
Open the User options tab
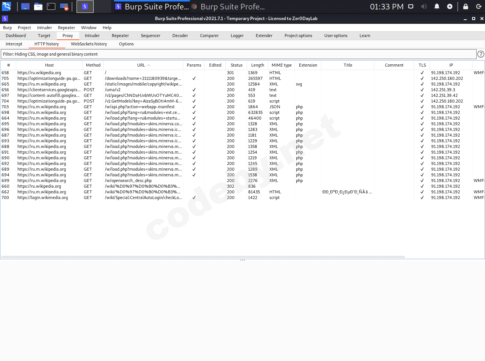336,36
